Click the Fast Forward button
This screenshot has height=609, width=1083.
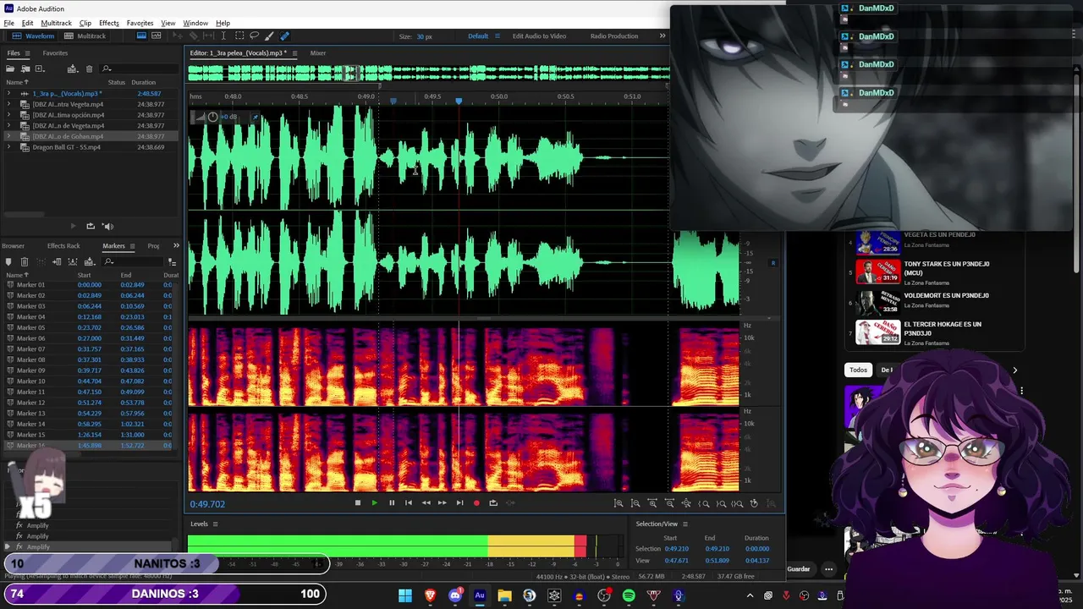442,502
